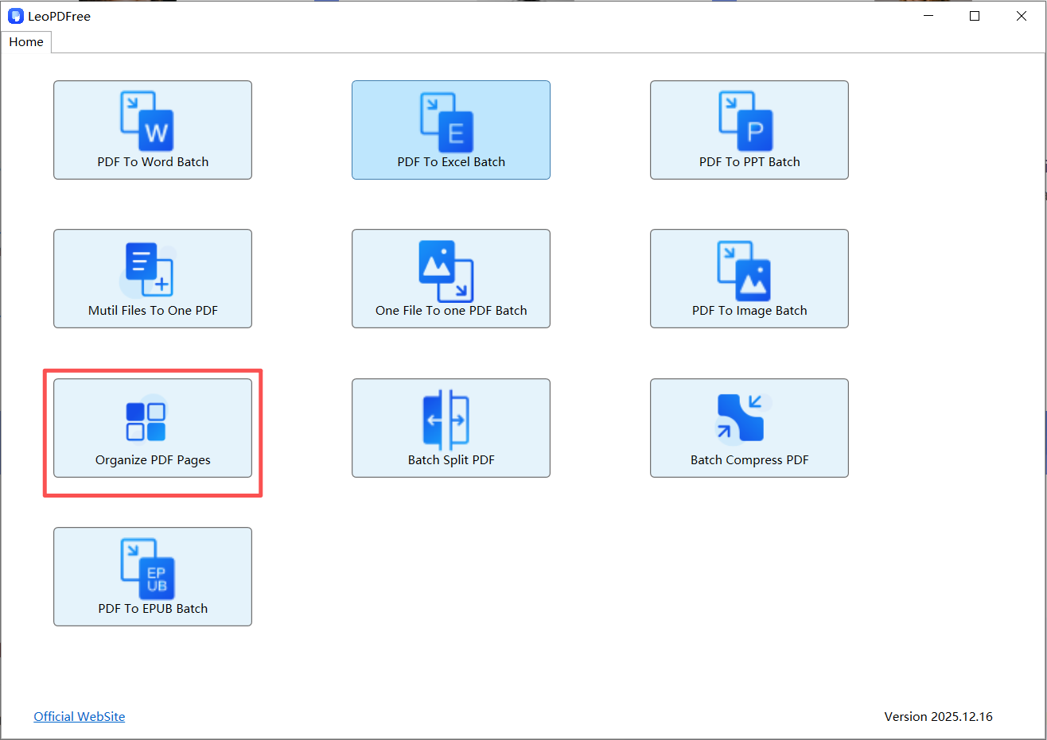The width and height of the screenshot is (1047, 740).
Task: Click the LeoPDFree logo in the title bar
Action: pos(16,15)
